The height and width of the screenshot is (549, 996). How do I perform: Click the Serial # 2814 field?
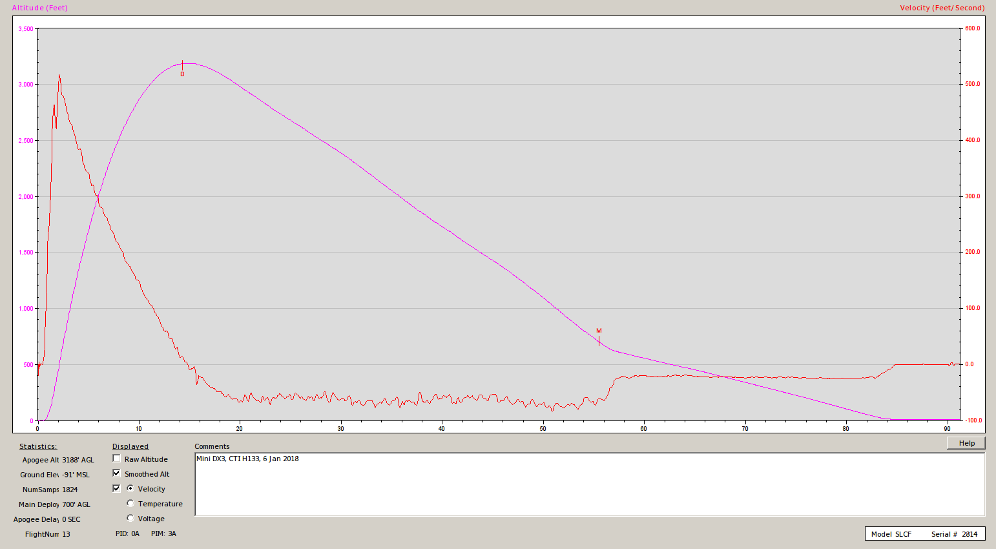tap(954, 534)
